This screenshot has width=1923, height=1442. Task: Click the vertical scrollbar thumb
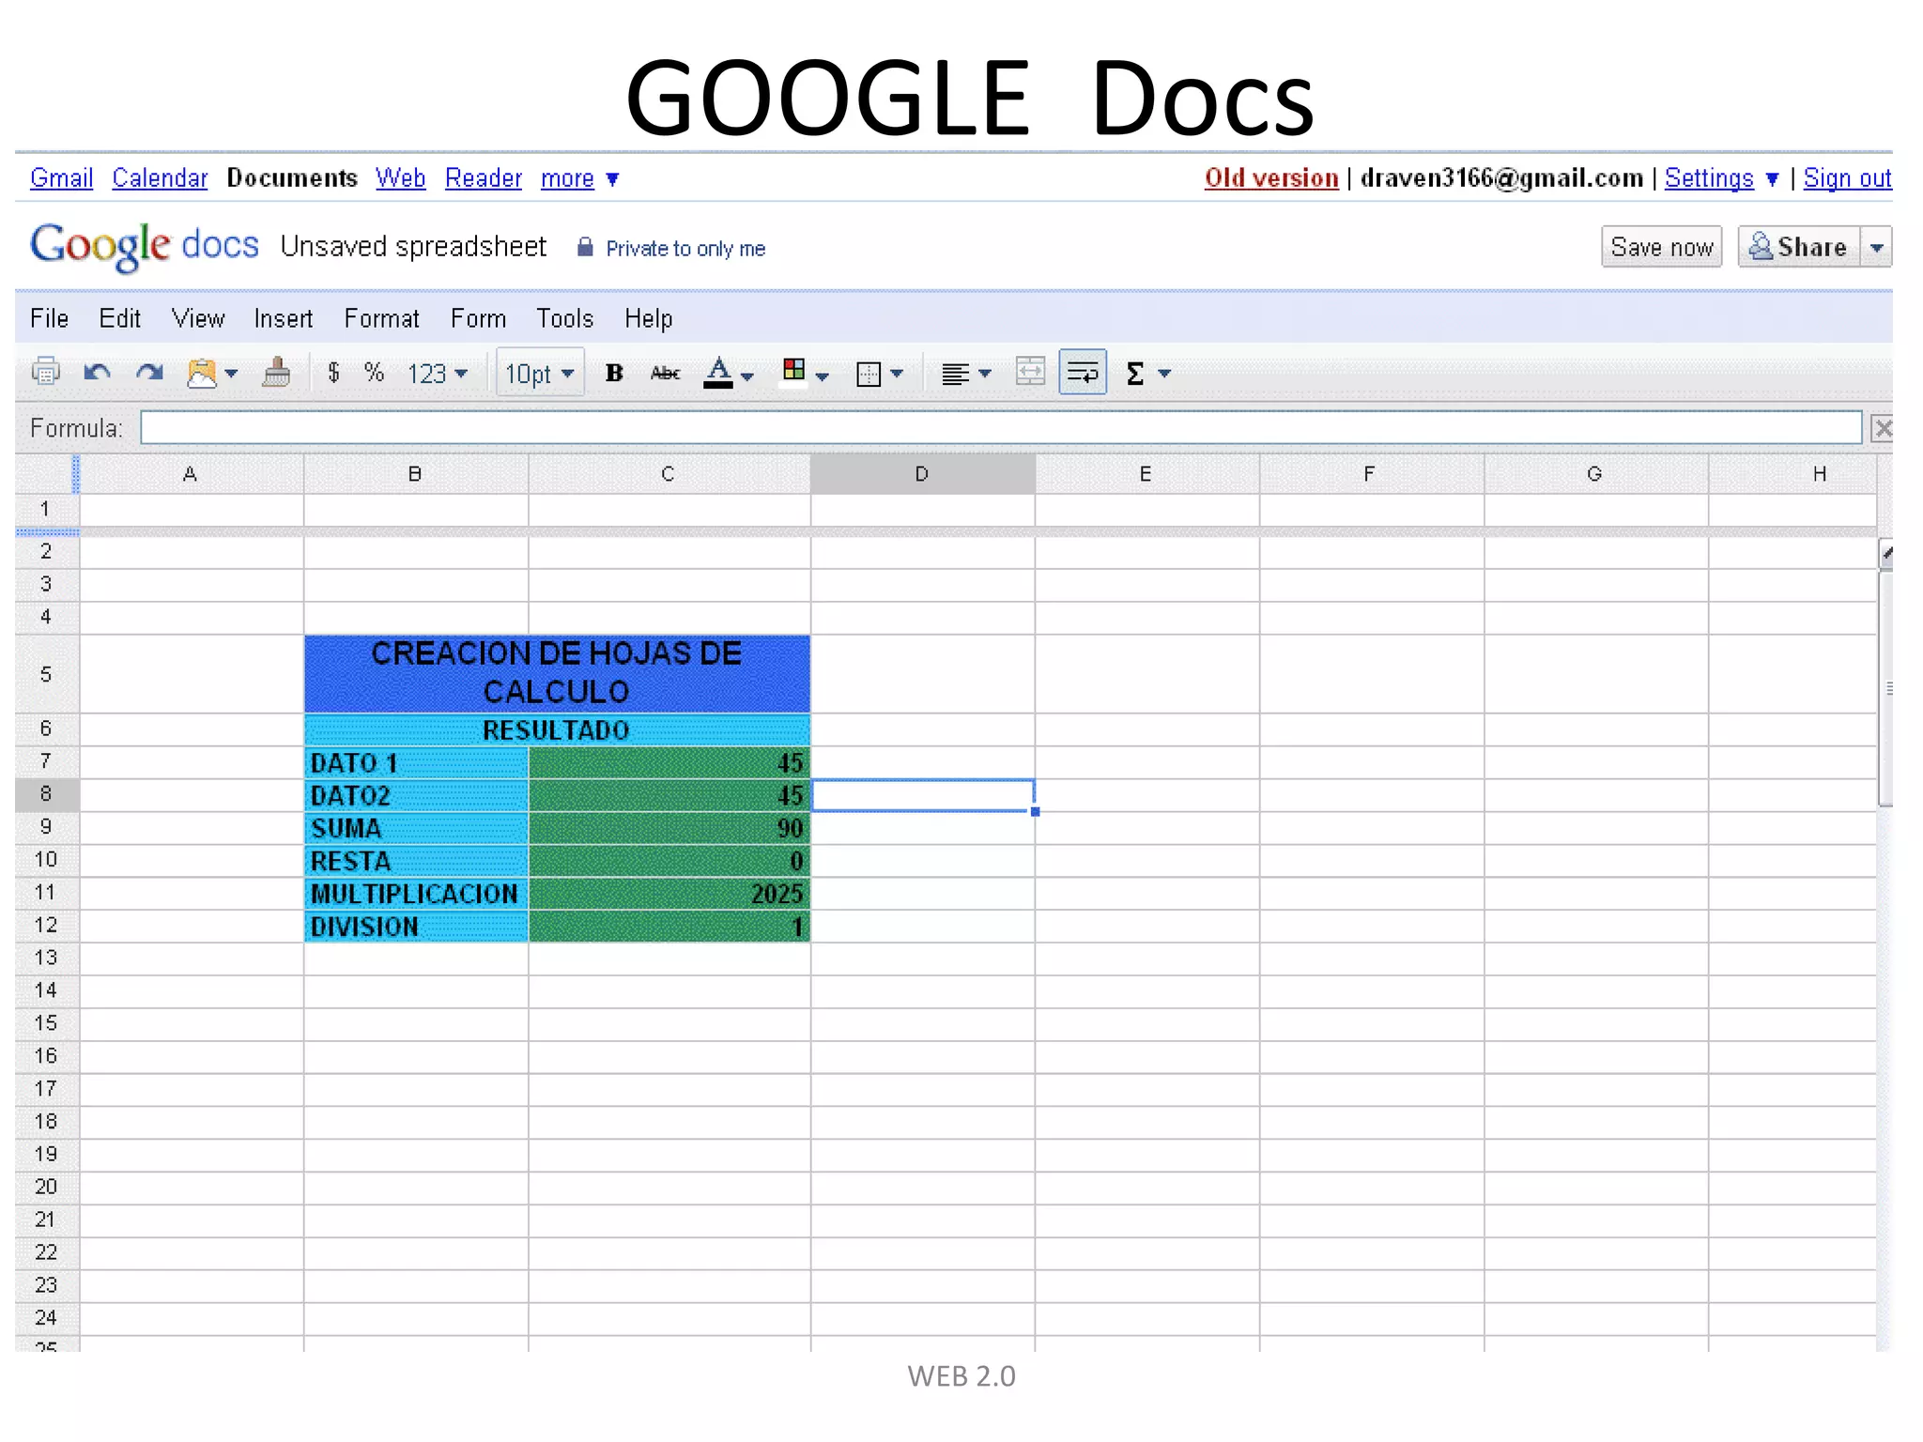1885,689
